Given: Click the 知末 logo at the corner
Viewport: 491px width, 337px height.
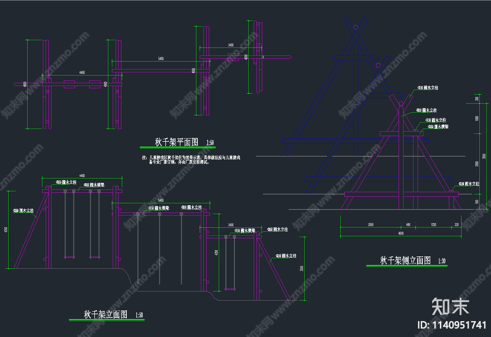Looking at the screenshot, I should point(450,306).
